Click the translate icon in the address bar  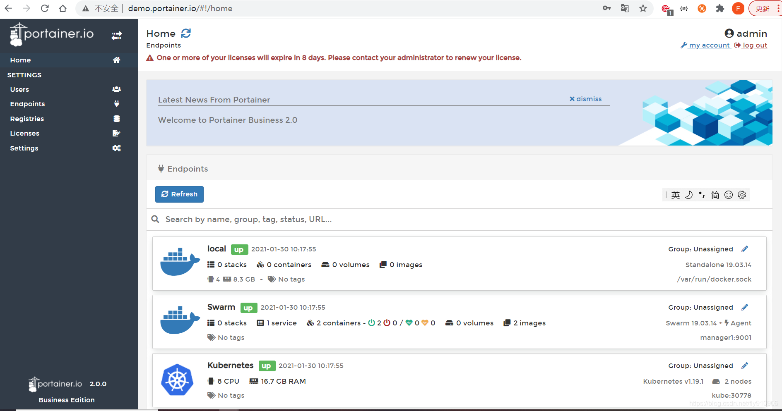625,8
